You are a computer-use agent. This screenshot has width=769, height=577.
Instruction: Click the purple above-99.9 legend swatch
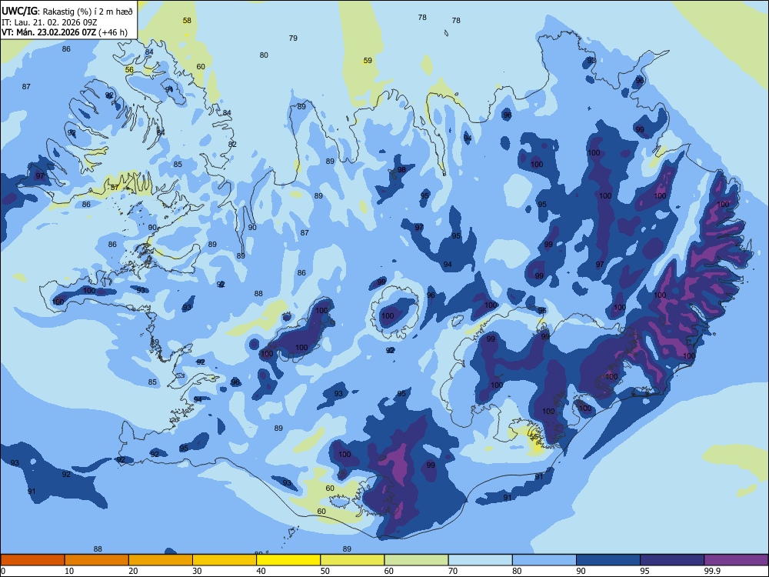pos(736,560)
